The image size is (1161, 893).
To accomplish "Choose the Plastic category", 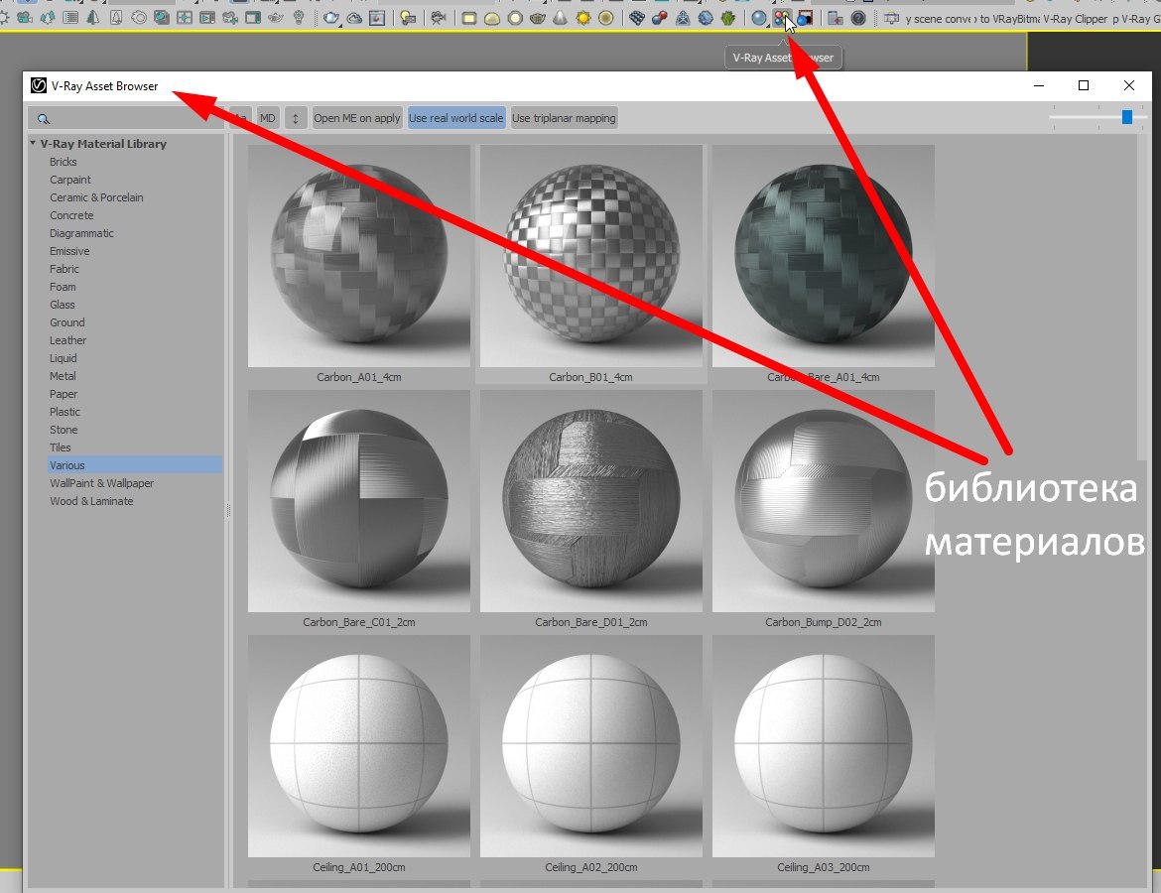I will [65, 412].
